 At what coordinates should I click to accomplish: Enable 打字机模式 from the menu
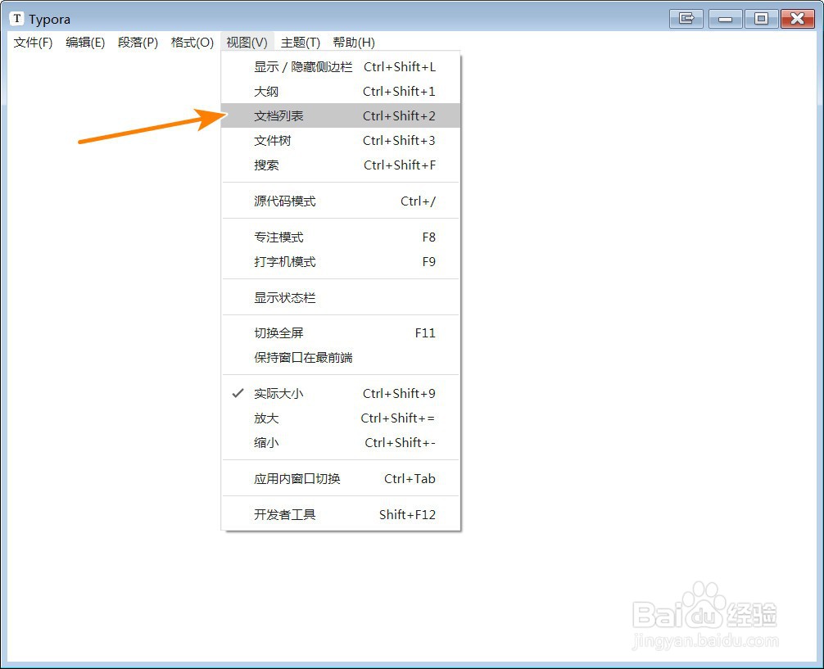coord(341,262)
